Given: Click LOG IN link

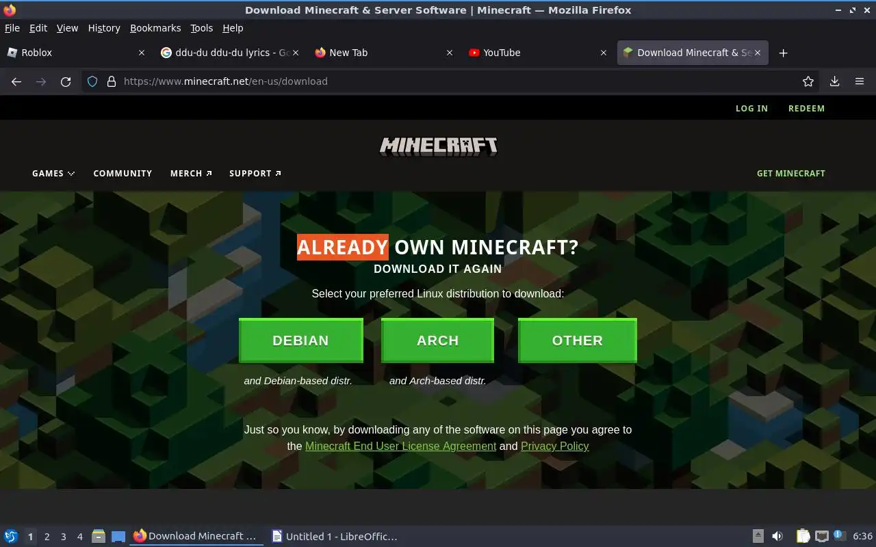Looking at the screenshot, I should tap(751, 109).
